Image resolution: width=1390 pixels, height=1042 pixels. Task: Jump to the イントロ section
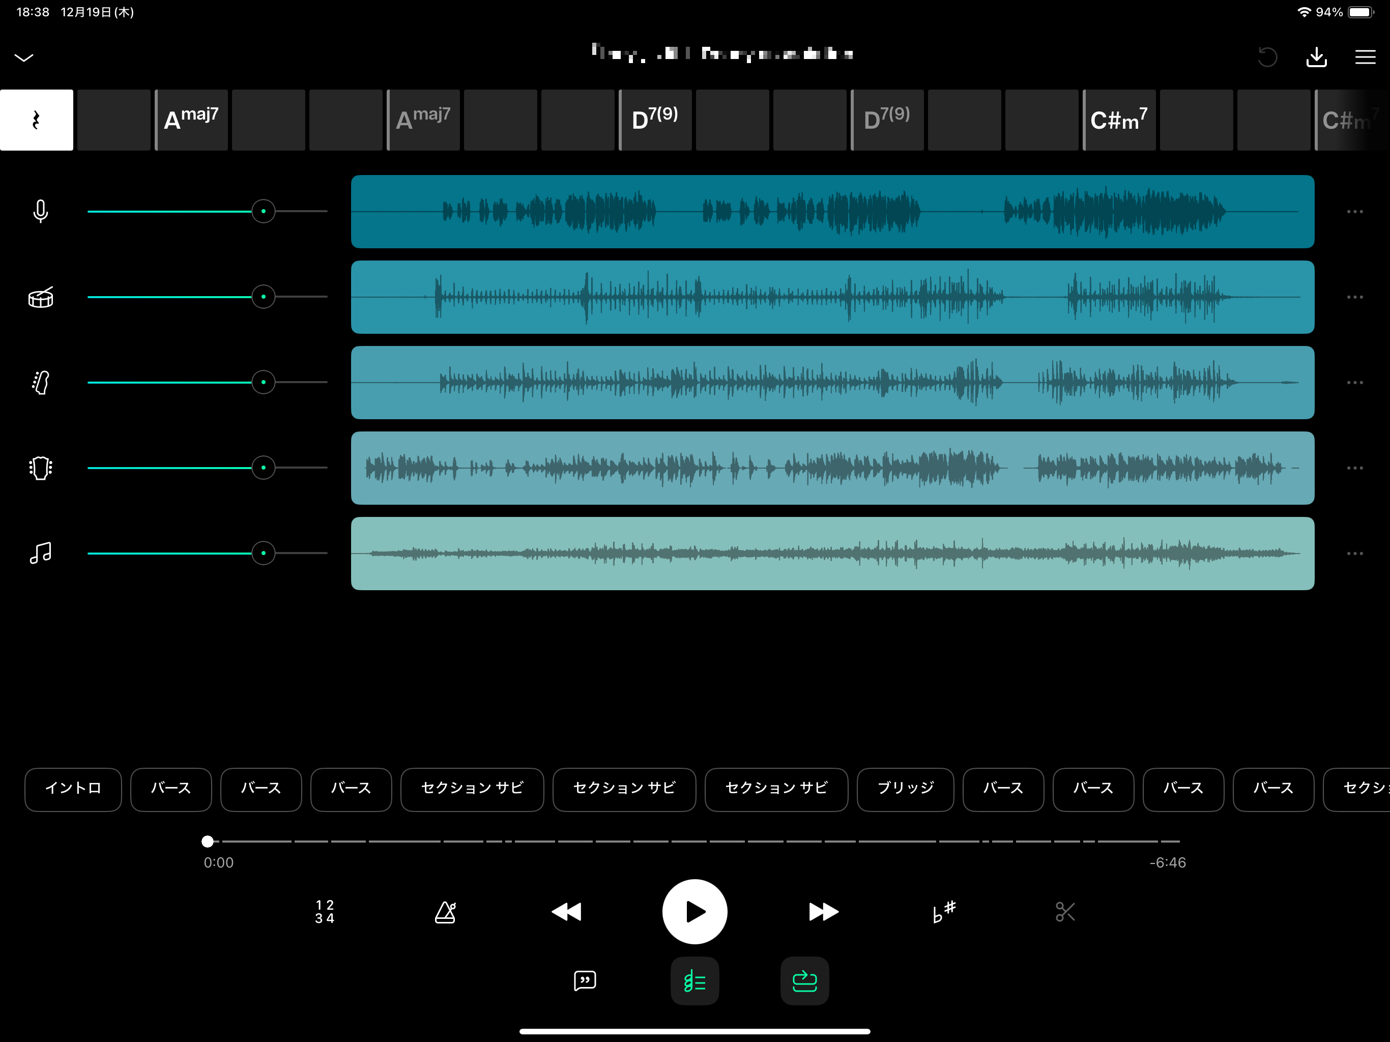[x=73, y=789]
